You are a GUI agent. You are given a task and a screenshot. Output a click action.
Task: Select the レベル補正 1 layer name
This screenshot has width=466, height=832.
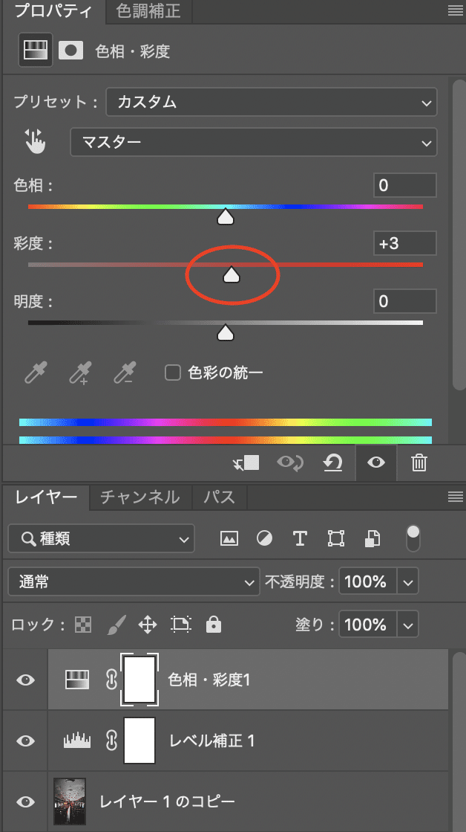coord(211,741)
